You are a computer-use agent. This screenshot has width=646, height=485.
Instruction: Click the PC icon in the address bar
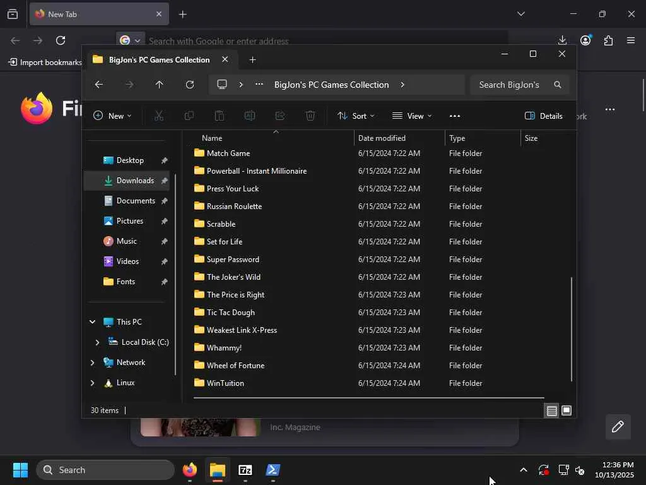click(222, 85)
